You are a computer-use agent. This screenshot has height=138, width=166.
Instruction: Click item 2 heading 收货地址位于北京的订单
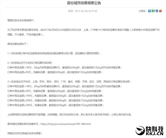30,63
